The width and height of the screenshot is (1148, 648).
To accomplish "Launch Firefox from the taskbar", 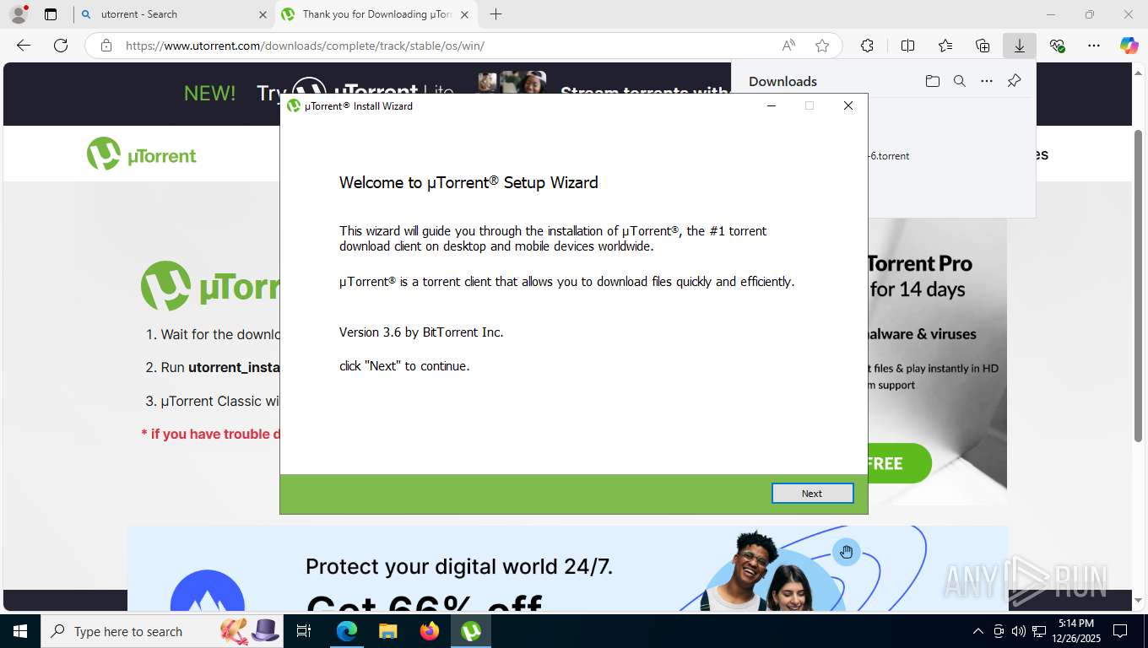I will tap(429, 631).
